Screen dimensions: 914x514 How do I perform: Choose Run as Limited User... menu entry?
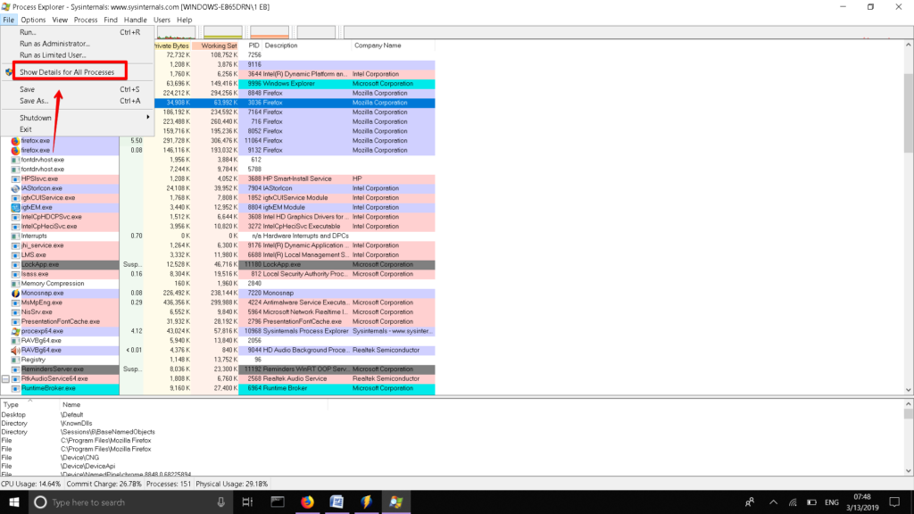pos(78,55)
